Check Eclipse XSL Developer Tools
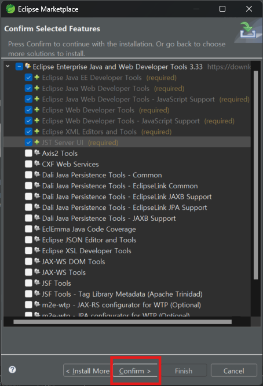 coord(28,250)
